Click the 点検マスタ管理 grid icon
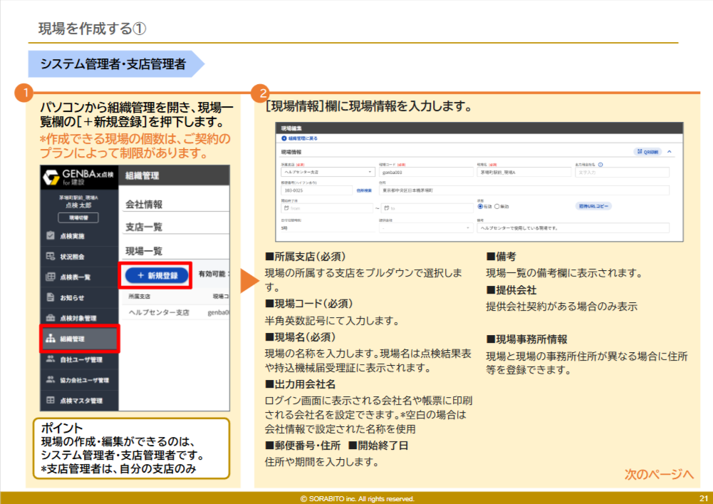Screen dimensions: 713x504 [x=51, y=401]
